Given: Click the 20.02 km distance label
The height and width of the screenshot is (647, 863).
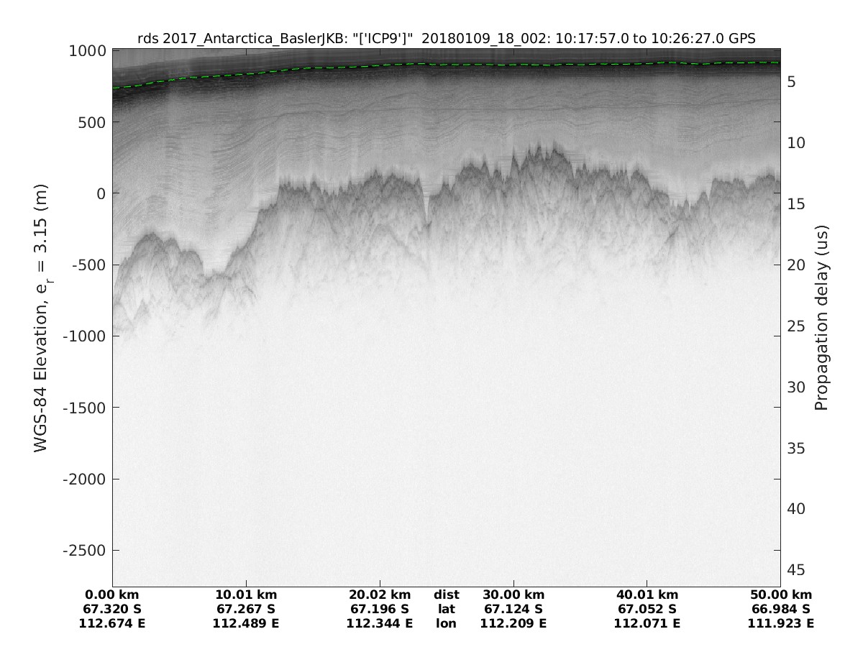Looking at the screenshot, I should pos(380,595).
